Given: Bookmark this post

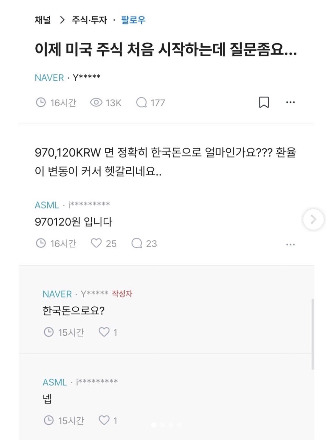Looking at the screenshot, I should pos(264,102).
